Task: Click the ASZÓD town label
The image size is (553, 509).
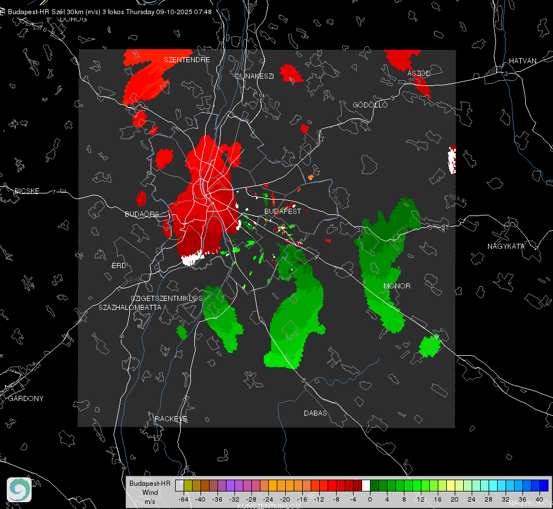Action: (x=419, y=73)
